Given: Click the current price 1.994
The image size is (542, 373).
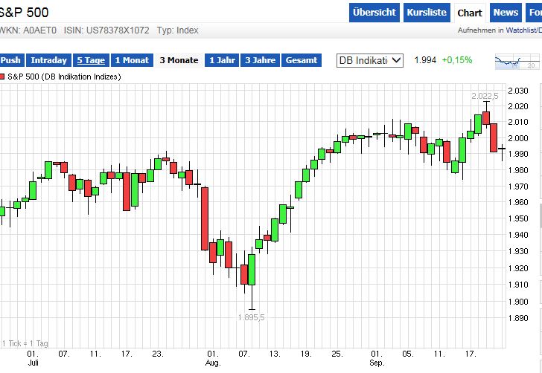Looking at the screenshot, I should pyautogui.click(x=425, y=60).
